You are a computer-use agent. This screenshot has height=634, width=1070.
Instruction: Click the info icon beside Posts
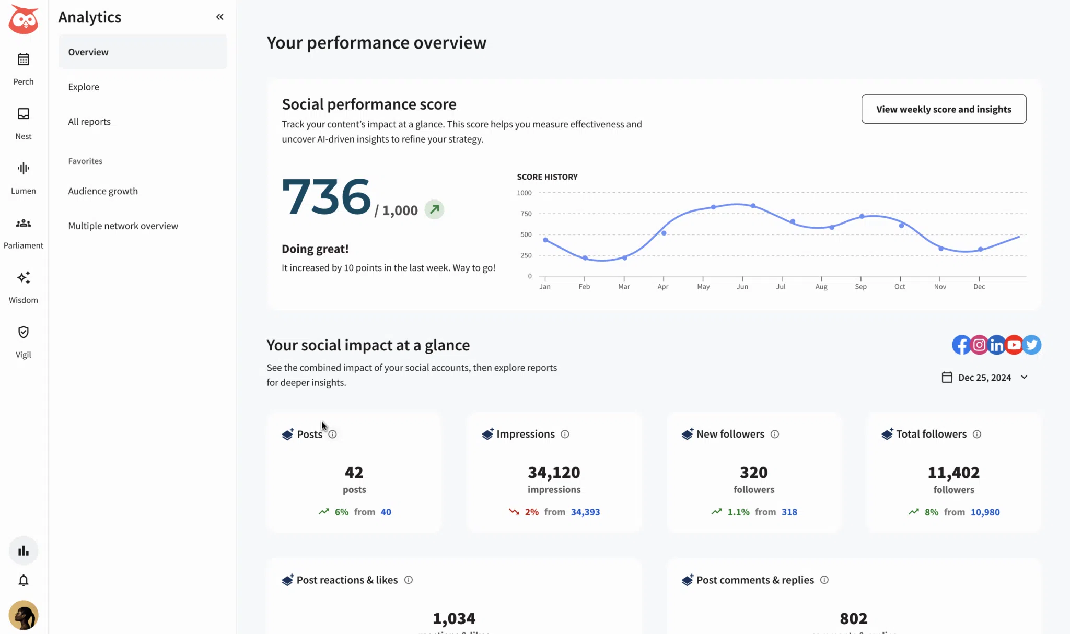click(x=332, y=434)
